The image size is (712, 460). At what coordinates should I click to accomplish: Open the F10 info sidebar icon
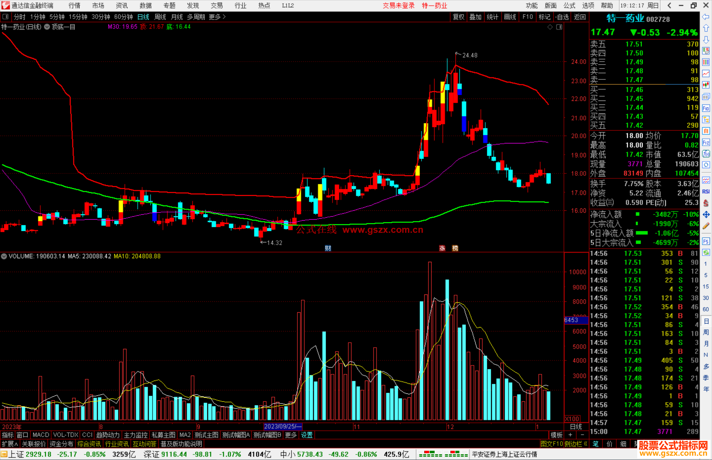click(x=706, y=108)
